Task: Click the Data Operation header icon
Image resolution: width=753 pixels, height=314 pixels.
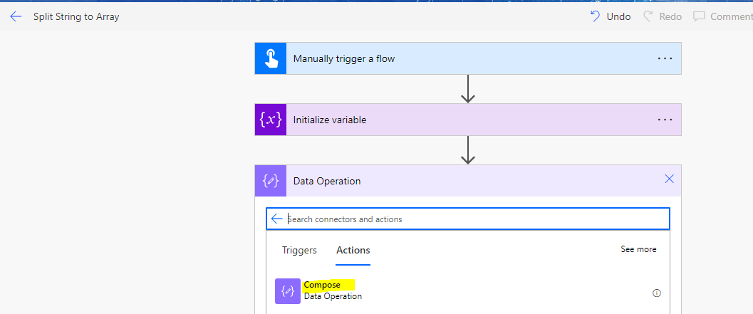Action: 271,181
